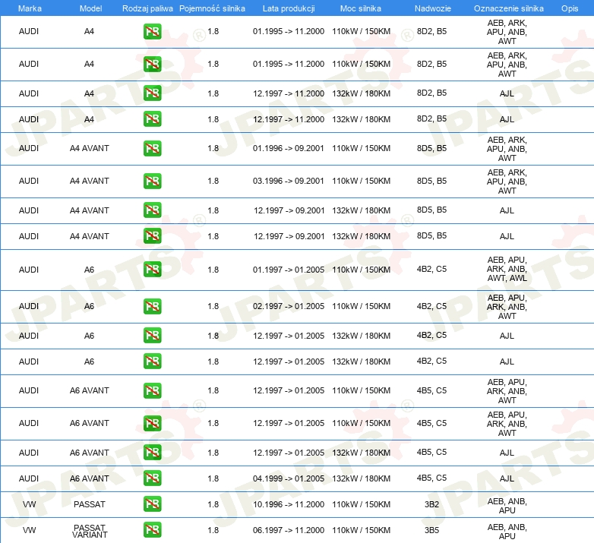The image size is (594, 543).
Task: Select the date cell '04.1999 -> 01.2005'
Action: click(289, 478)
